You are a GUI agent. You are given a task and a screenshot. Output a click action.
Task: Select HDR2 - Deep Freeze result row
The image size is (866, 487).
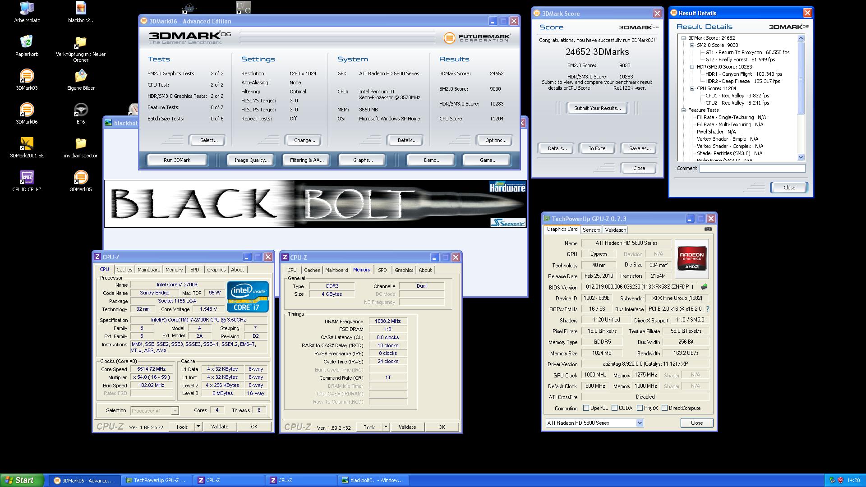click(742, 81)
